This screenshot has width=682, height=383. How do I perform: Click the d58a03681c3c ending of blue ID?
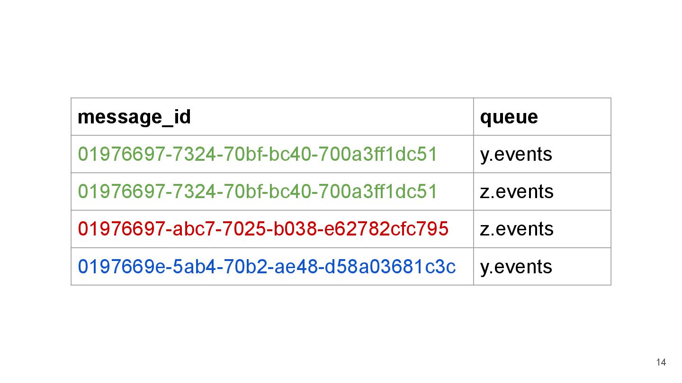390,267
